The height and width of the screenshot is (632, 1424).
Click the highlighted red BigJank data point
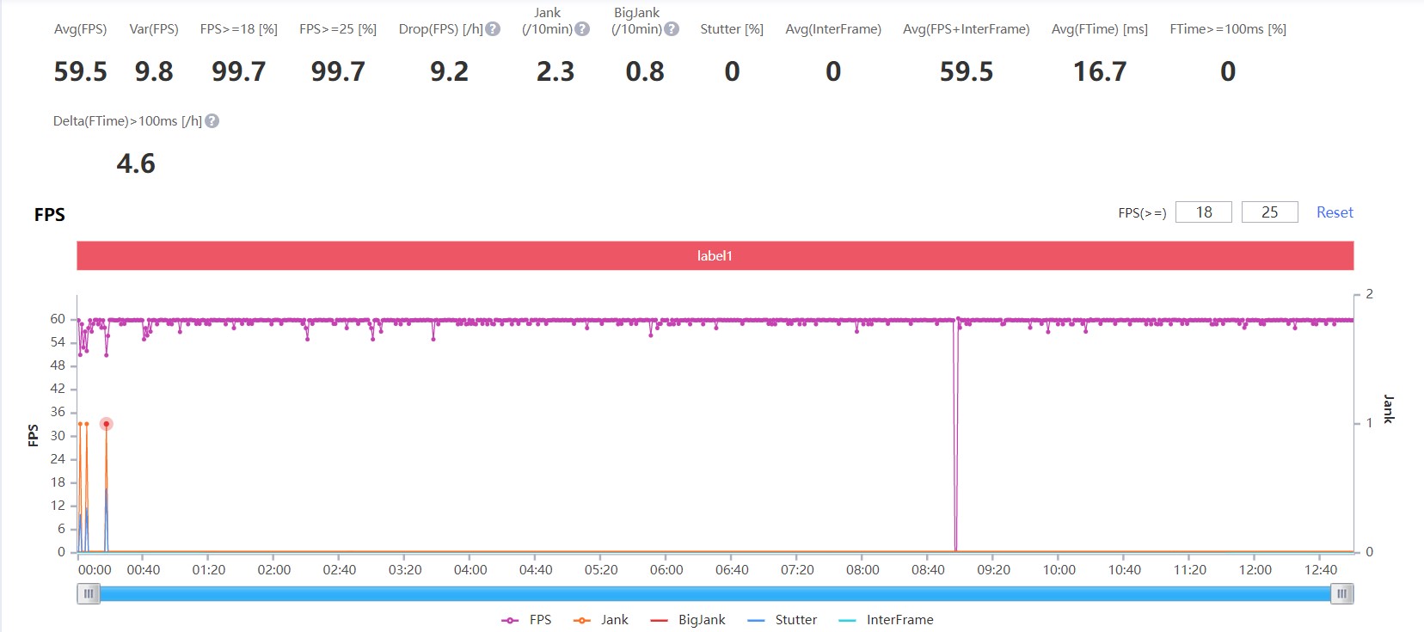(106, 424)
